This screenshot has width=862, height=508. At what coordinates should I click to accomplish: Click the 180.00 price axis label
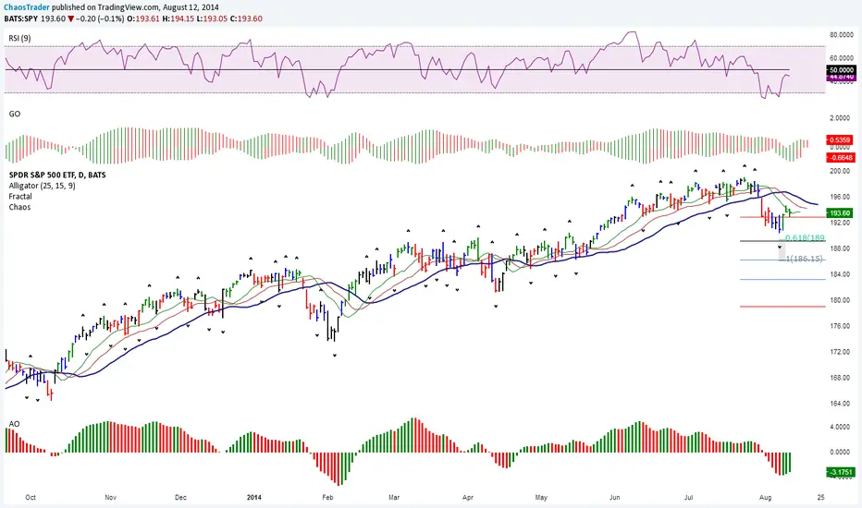840,300
